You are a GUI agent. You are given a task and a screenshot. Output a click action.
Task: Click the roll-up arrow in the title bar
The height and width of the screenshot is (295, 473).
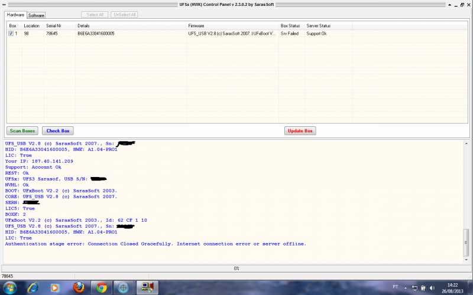click(x=450, y=5)
